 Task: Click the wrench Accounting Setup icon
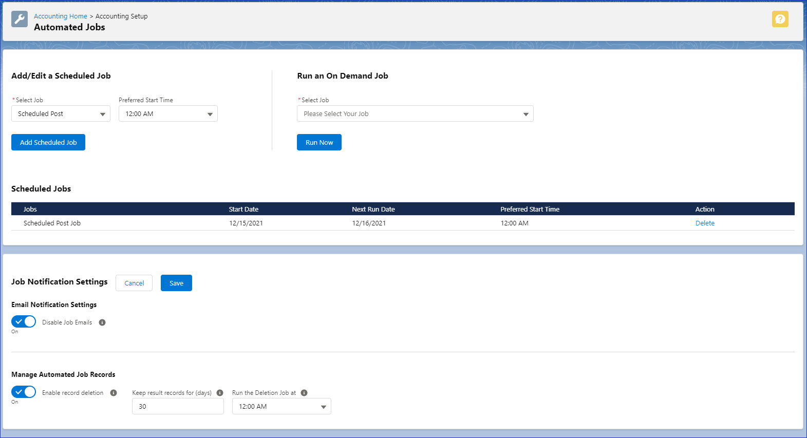20,19
